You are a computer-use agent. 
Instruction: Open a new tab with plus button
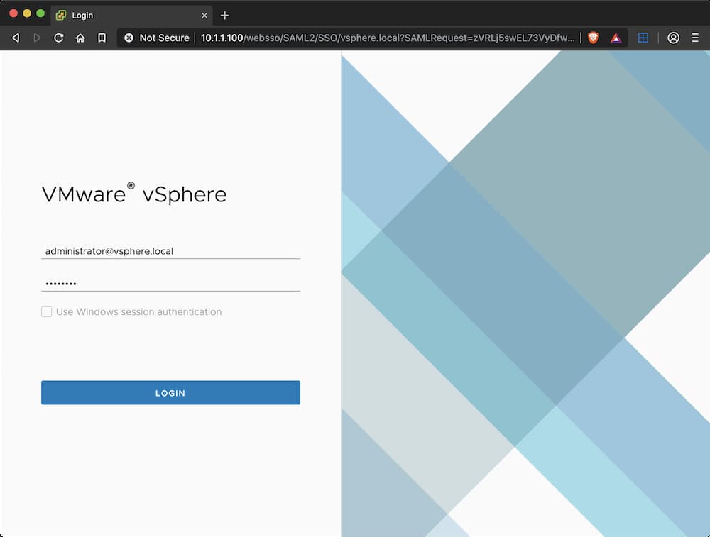pos(224,16)
